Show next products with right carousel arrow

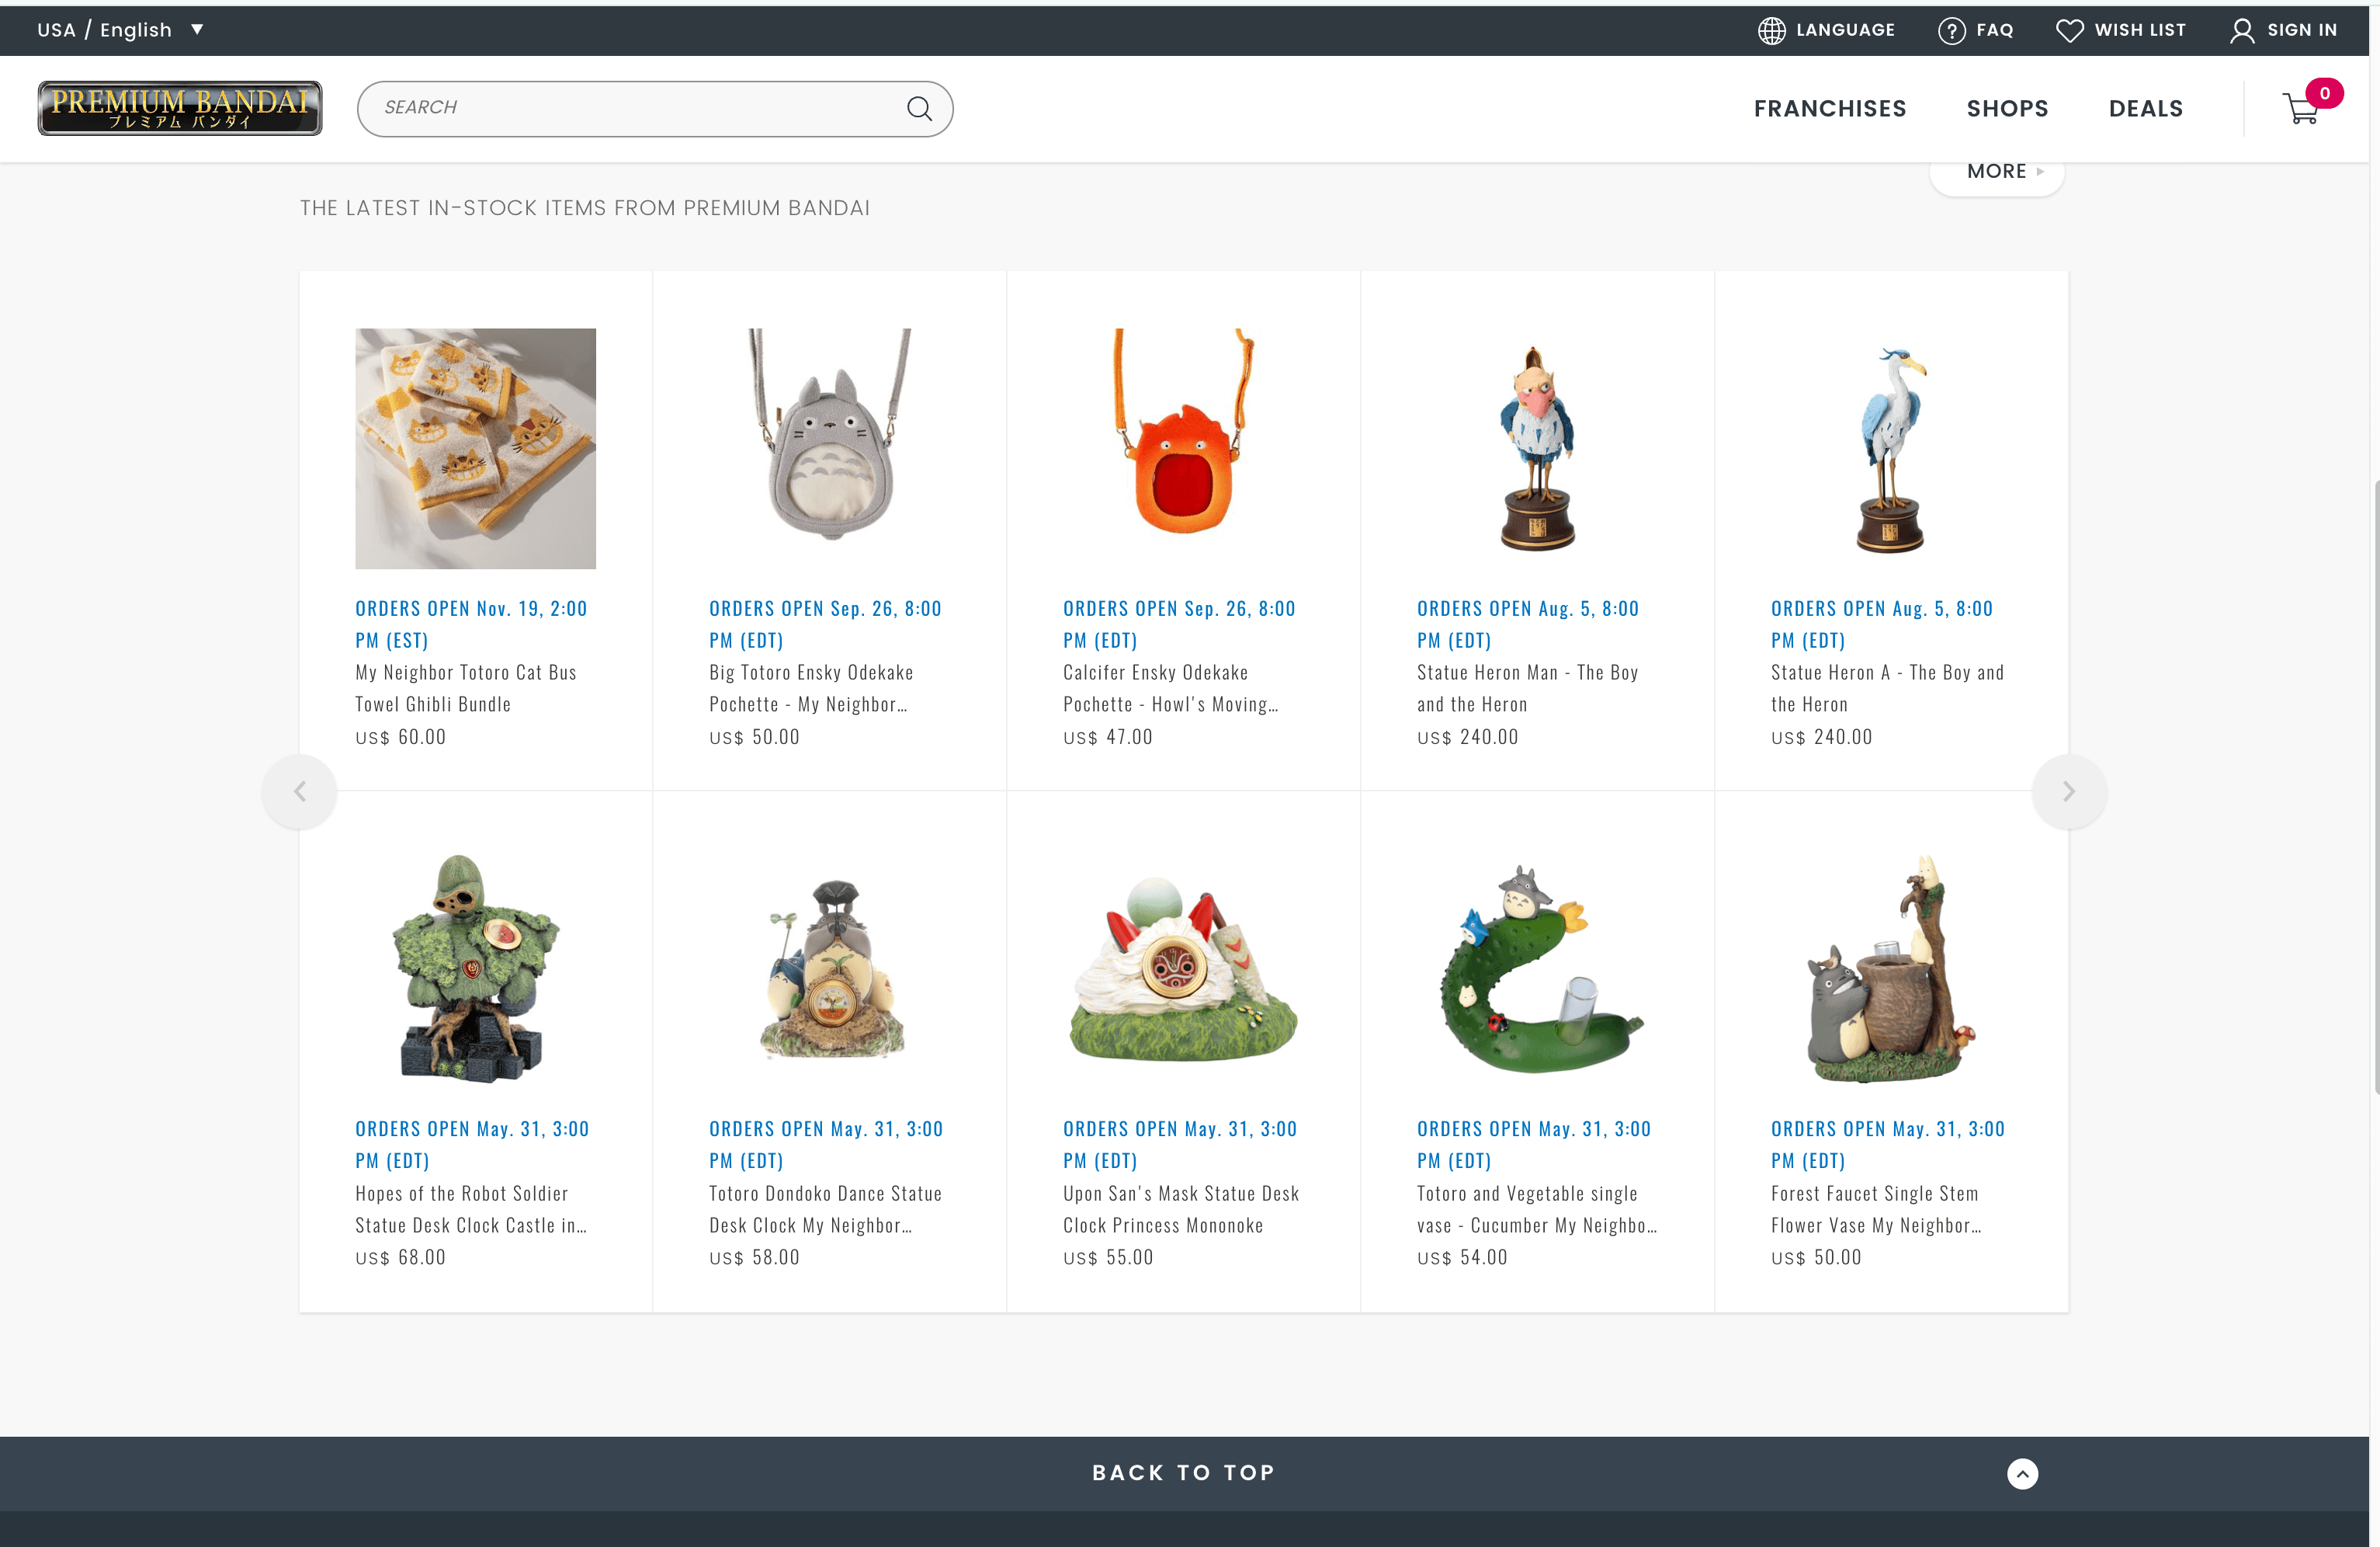(x=2069, y=791)
